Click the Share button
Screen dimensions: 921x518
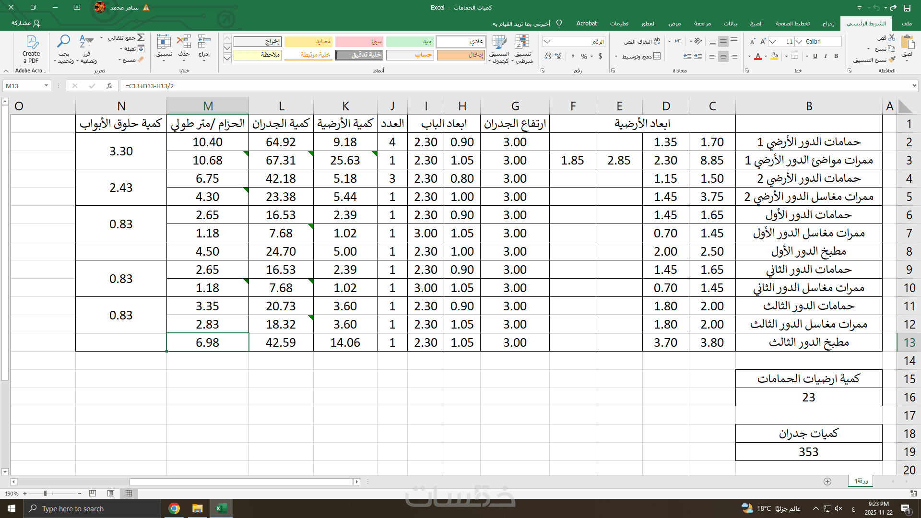tap(25, 23)
